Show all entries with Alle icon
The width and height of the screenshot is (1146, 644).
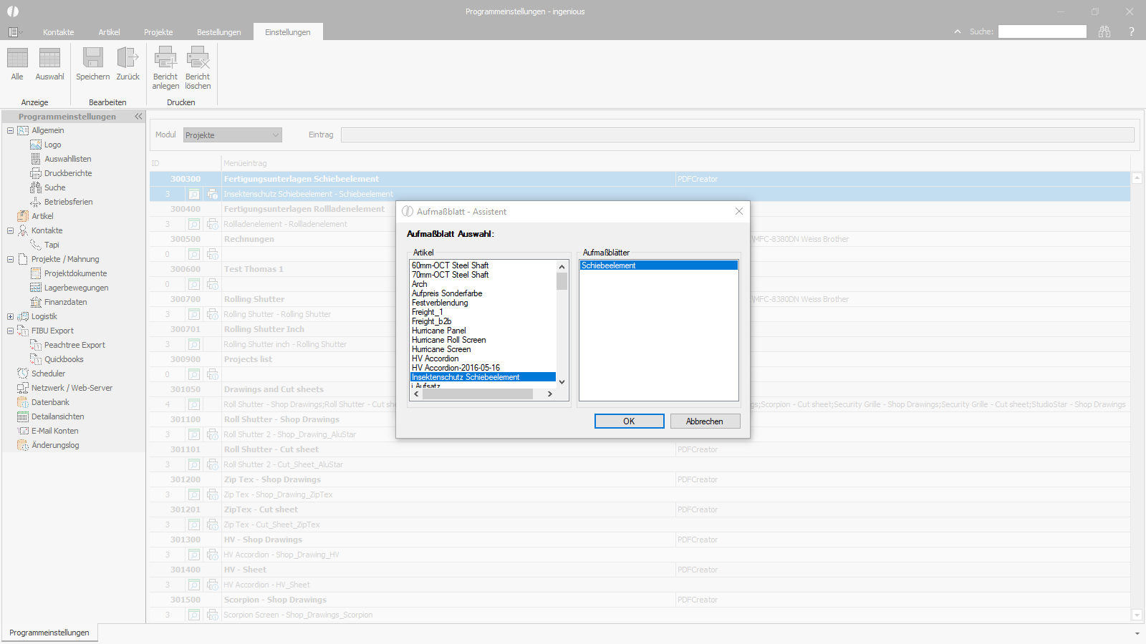click(x=17, y=57)
